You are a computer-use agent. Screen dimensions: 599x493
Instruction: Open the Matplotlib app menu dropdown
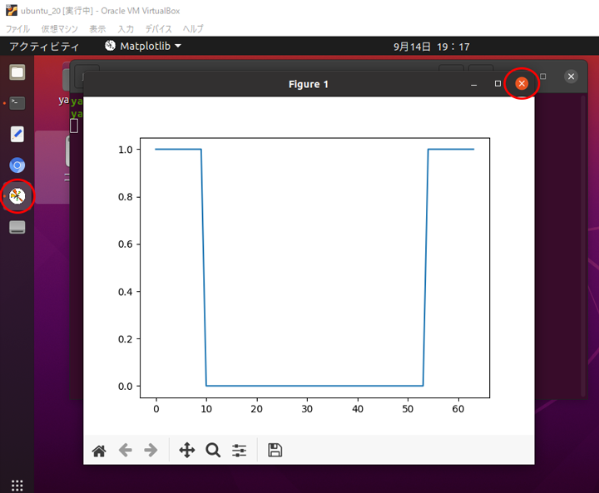pyautogui.click(x=143, y=47)
